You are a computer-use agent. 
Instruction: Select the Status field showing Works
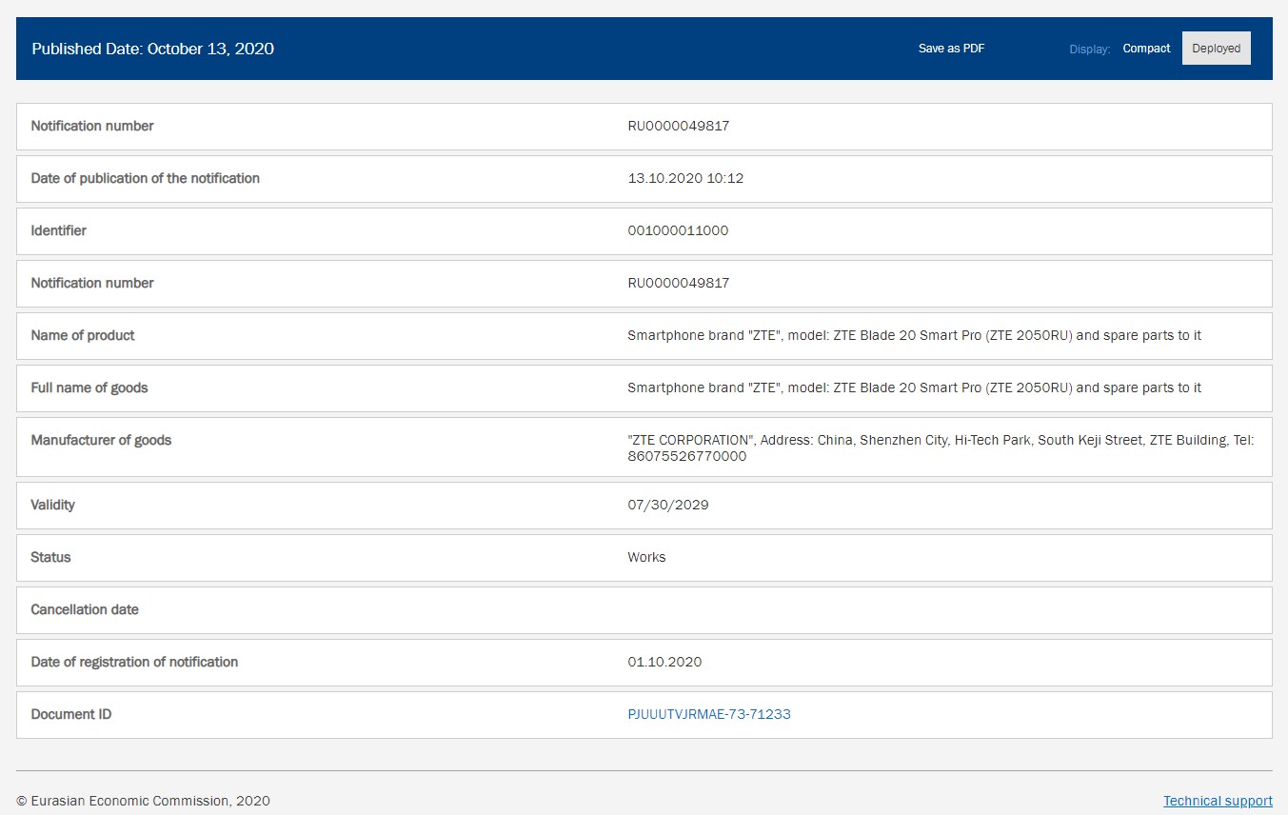[646, 557]
